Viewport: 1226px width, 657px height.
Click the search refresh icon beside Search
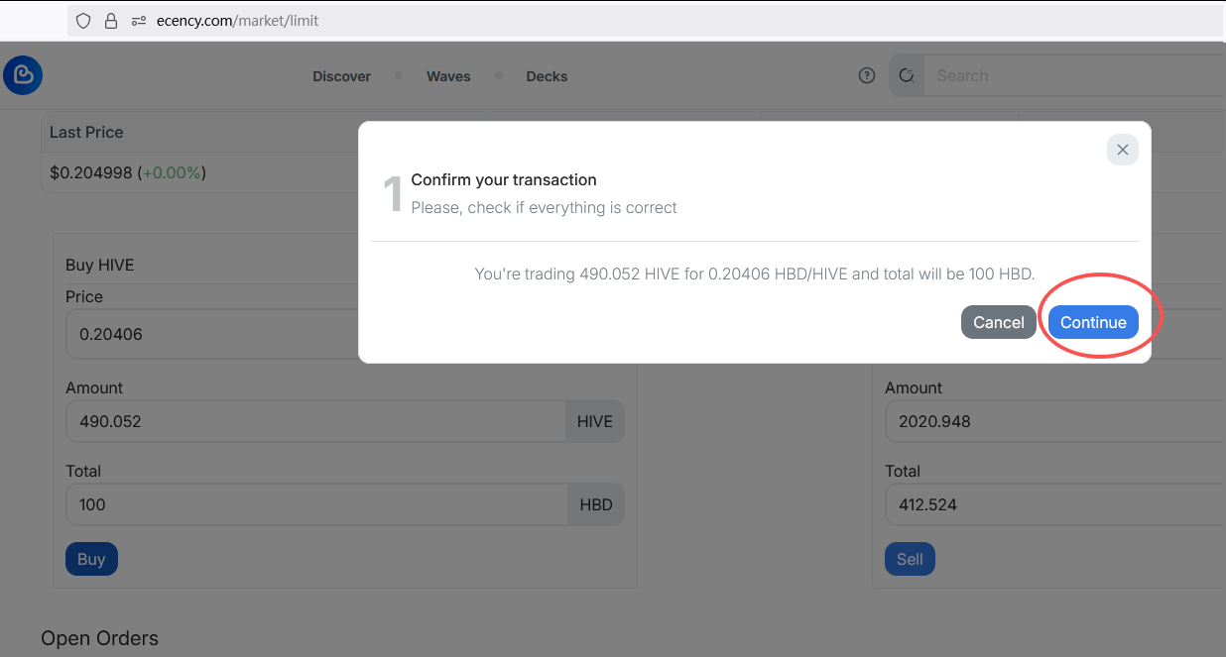click(907, 75)
